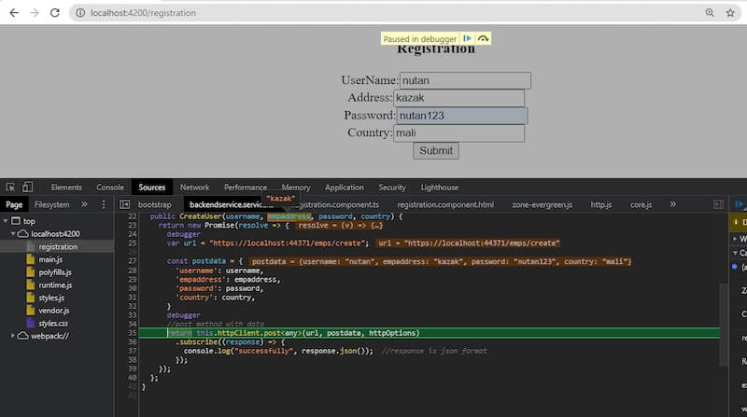Screen dimensions: 747x417
Task: Open runtime.js in the file tree
Action: 55,285
